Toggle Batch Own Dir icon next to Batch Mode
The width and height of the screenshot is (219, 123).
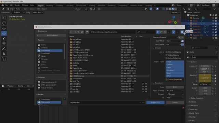tap(182, 44)
